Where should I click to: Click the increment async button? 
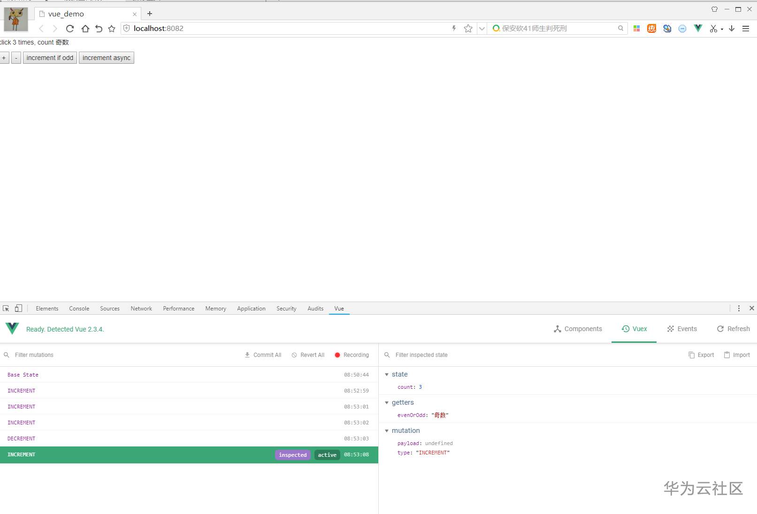click(x=107, y=58)
